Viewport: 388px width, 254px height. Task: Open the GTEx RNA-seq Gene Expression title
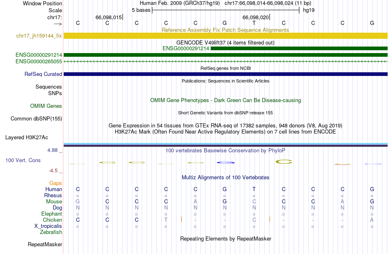pyautogui.click(x=225, y=125)
